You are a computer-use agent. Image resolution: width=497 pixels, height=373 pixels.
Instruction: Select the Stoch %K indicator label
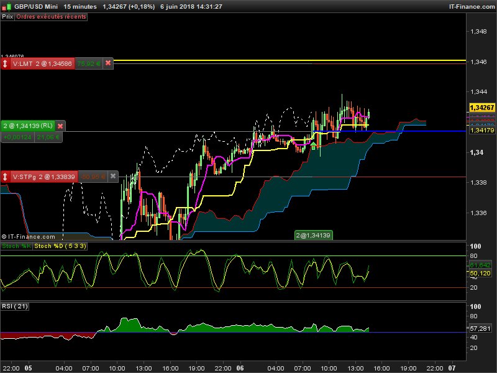17,246
